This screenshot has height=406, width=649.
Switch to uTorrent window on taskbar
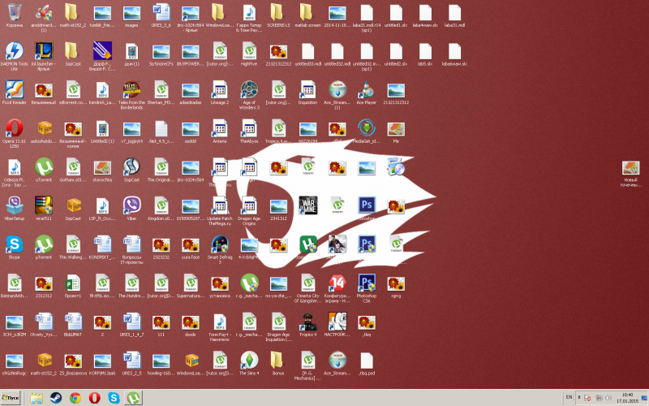click(133, 398)
